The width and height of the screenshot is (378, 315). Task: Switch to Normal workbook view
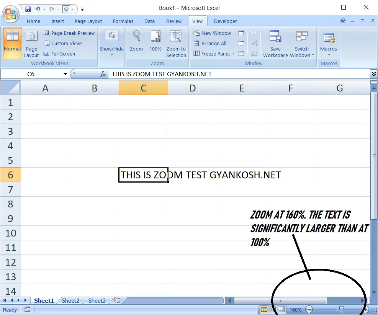(x=12, y=43)
